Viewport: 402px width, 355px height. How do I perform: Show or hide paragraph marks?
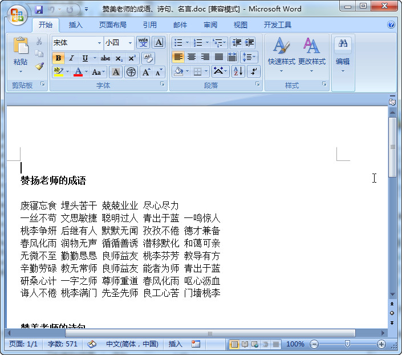[x=254, y=71]
